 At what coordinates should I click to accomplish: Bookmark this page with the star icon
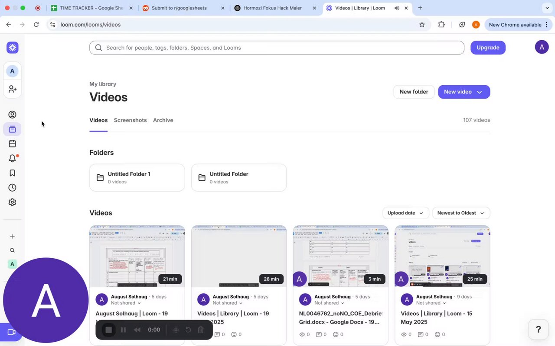pos(422,25)
